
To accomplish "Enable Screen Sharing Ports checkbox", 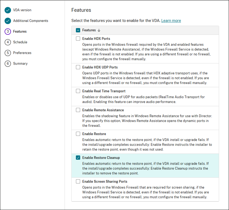I will (x=78, y=181).
